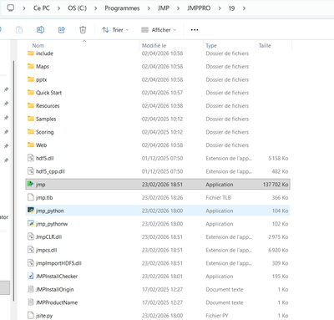Click the Fichier PY type cell
The width and height of the screenshot is (334, 320).
pos(217,316)
